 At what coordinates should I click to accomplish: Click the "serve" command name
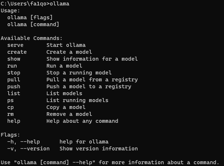point(15,45)
